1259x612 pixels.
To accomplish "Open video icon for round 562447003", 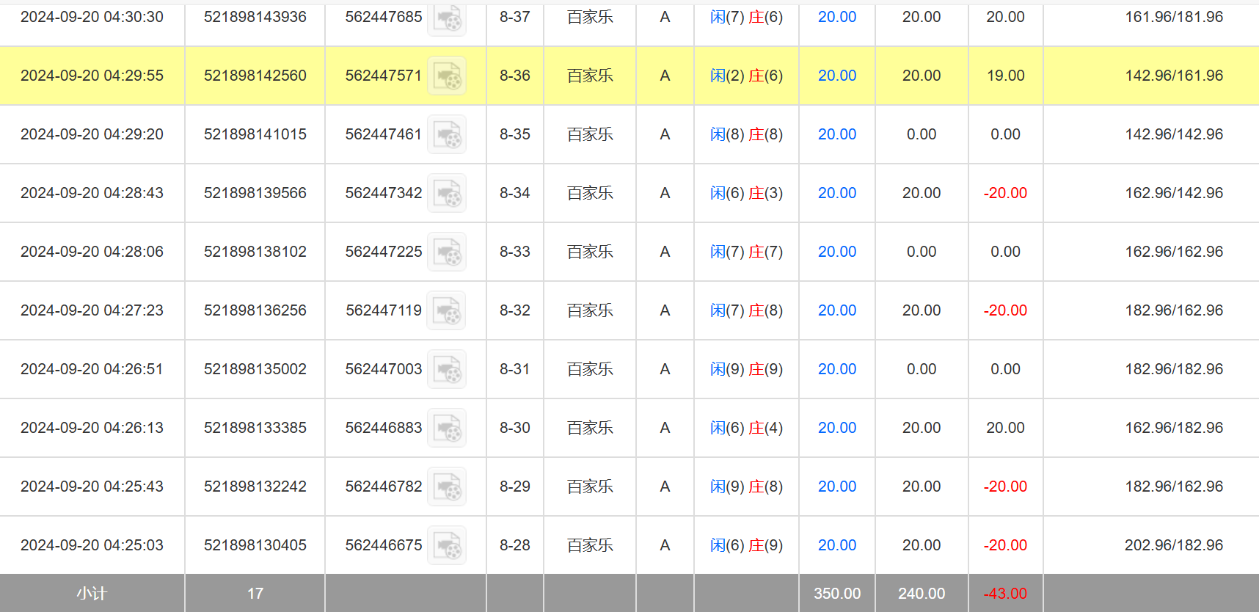I will pyautogui.click(x=447, y=369).
